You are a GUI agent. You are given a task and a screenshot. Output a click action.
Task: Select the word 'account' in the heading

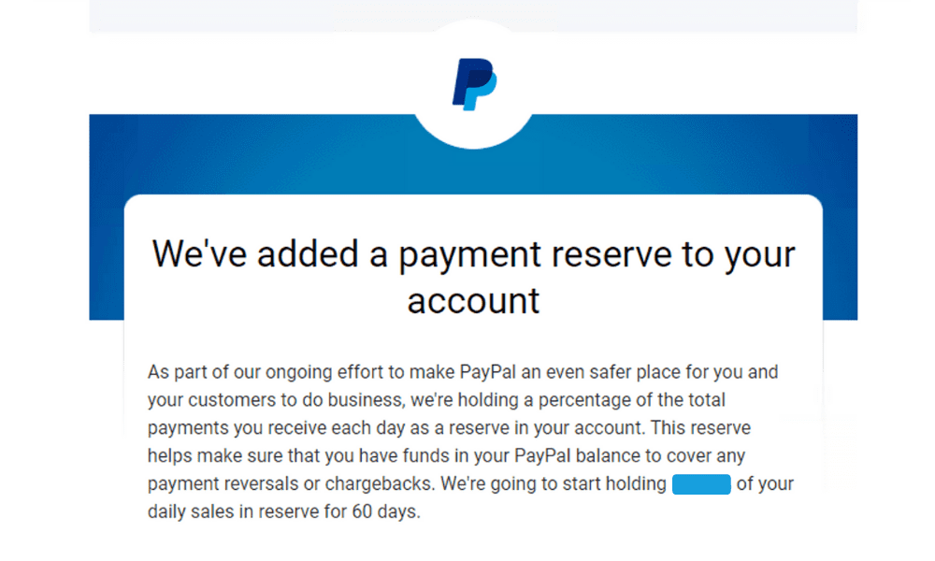tap(473, 301)
